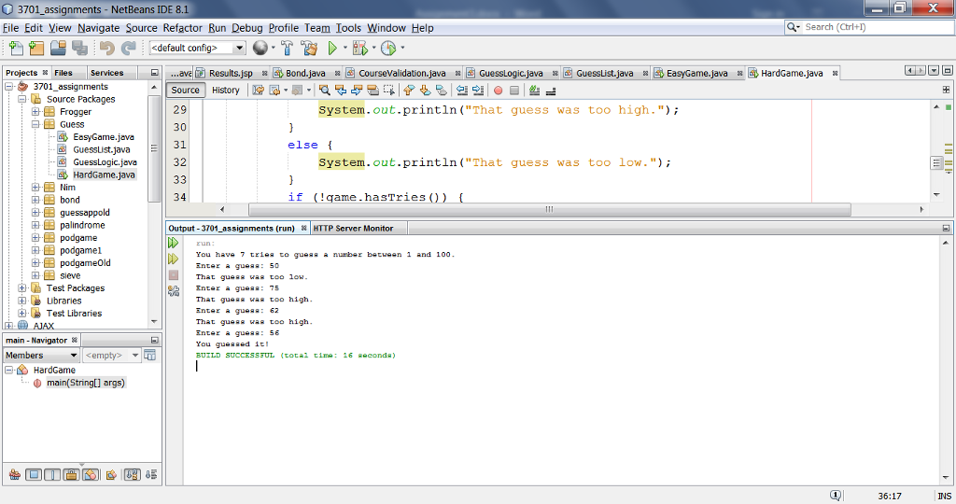Click the Find Next Occurrence icon
The height and width of the screenshot is (504, 956).
[x=357, y=91]
